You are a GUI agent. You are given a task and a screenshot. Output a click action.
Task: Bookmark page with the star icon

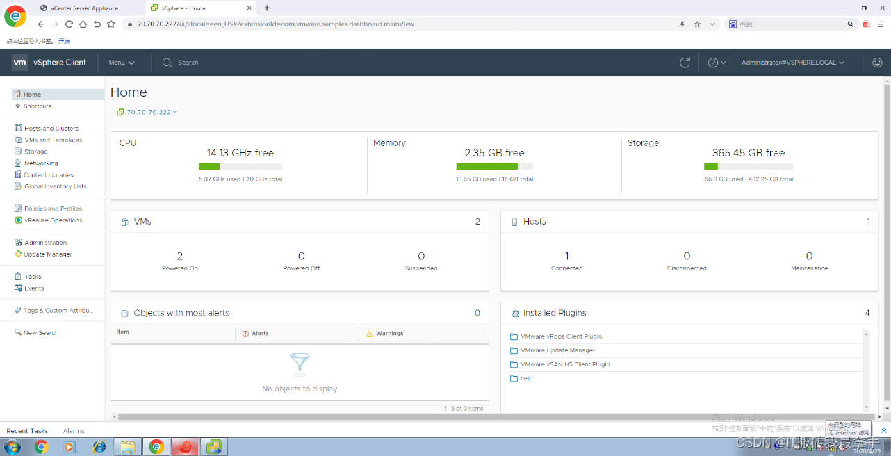(697, 24)
